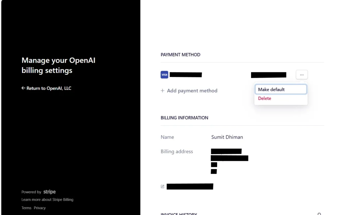The image size is (341, 215).
Task: Click the Payment Method heading
Action: coord(180,55)
